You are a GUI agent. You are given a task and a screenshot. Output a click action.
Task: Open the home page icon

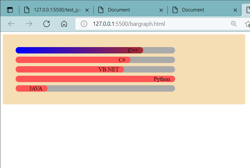coord(64,24)
